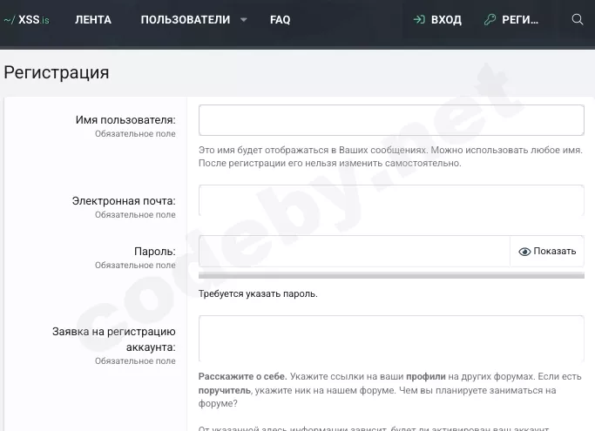Expand the ПОЛЬЗОВАТЕЛИ dropdown arrow

click(x=244, y=20)
